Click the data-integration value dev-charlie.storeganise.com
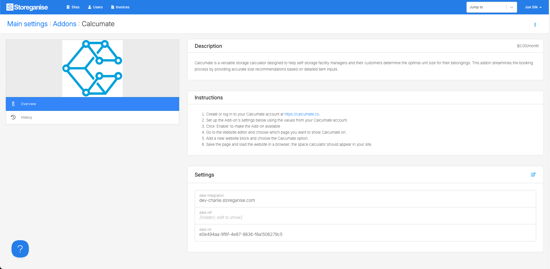 [x=227, y=200]
